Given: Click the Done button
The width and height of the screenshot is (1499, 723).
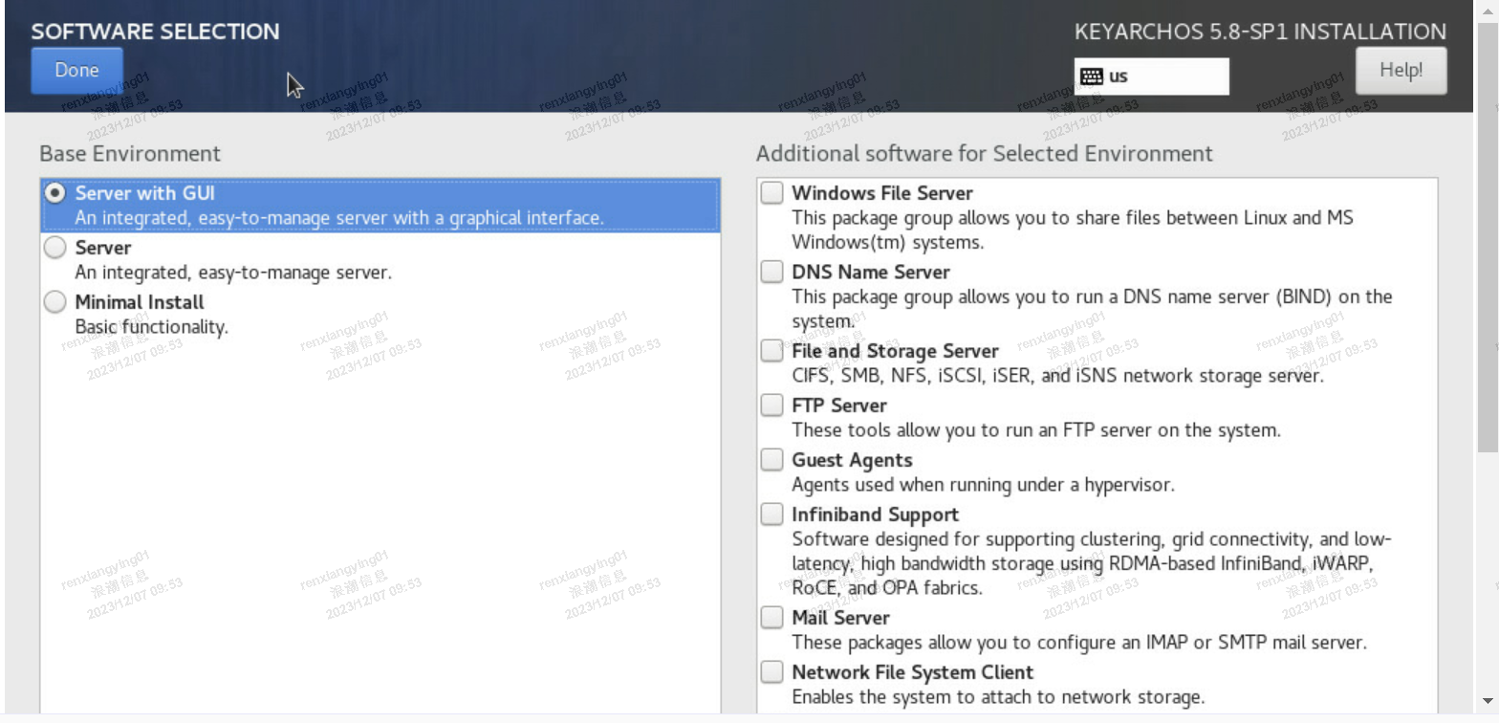Looking at the screenshot, I should pos(76,71).
